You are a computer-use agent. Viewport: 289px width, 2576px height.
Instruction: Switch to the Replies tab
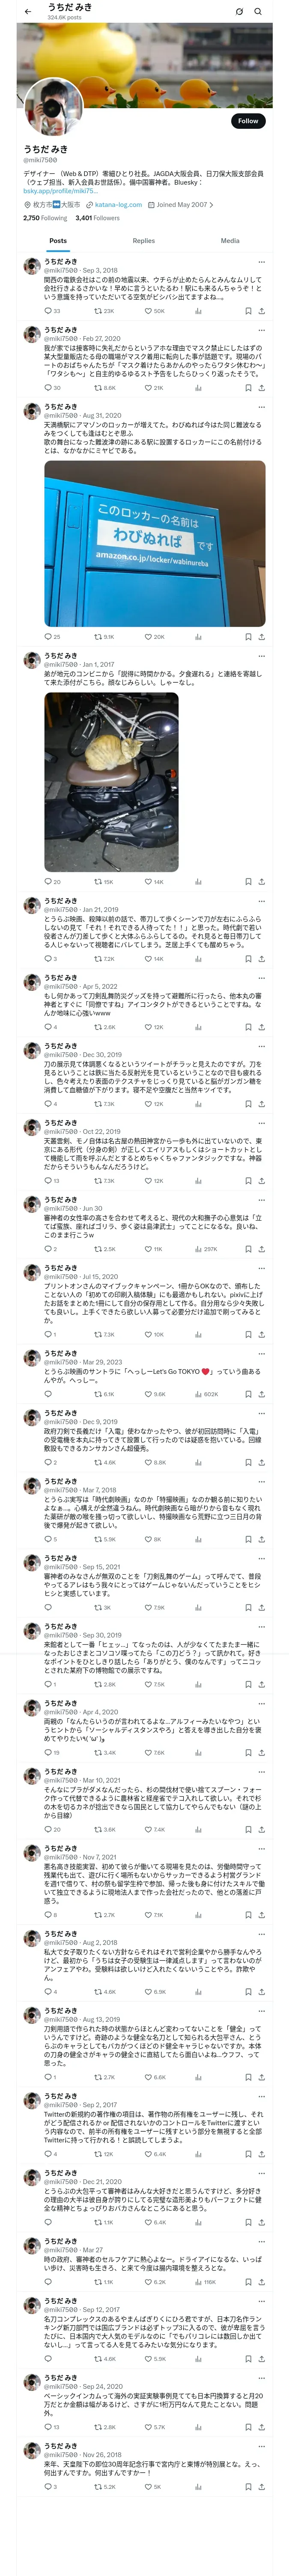pyautogui.click(x=143, y=240)
